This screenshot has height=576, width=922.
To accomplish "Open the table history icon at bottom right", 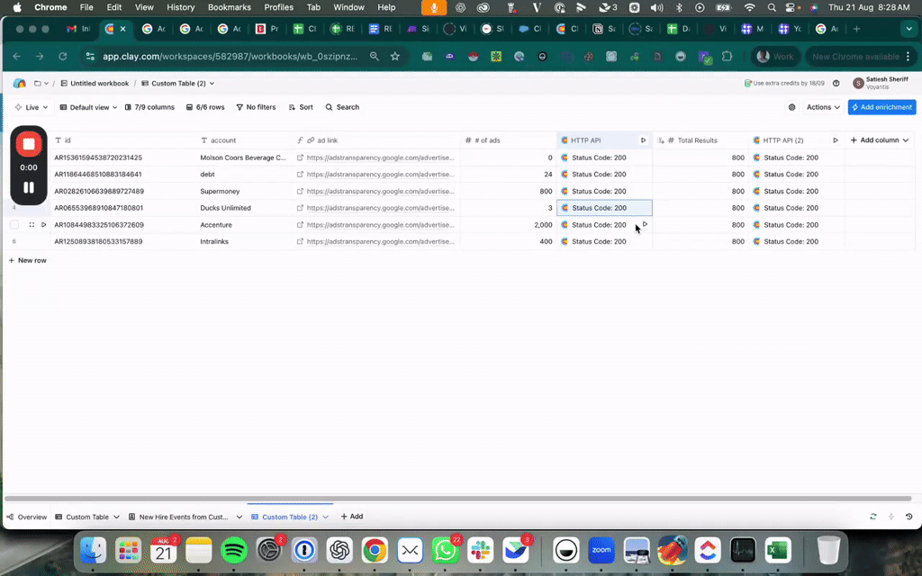I will [908, 517].
